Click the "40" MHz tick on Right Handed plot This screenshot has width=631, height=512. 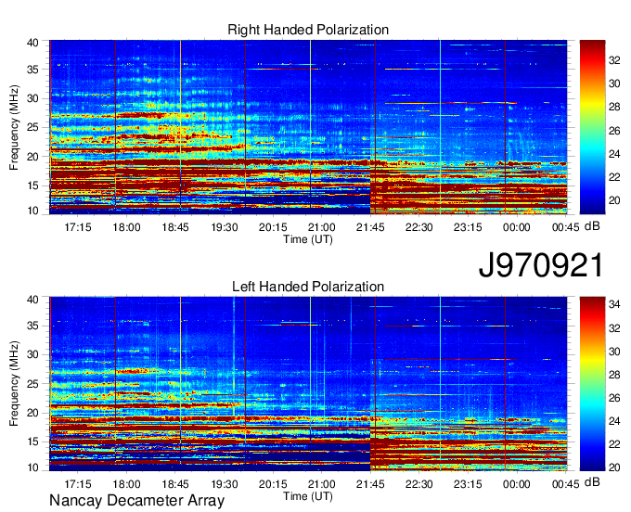click(x=32, y=43)
